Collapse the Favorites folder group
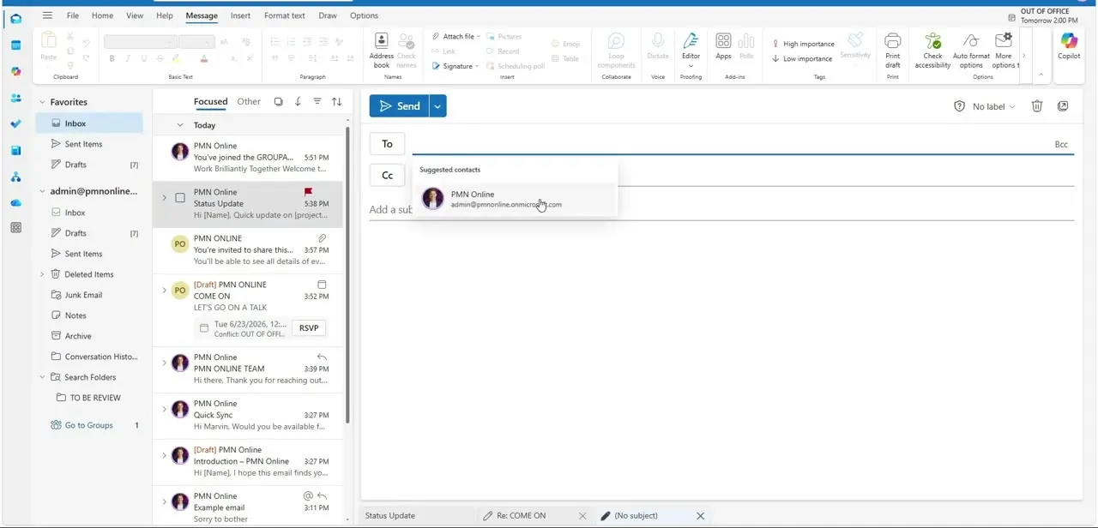1098x528 pixels. (42, 102)
